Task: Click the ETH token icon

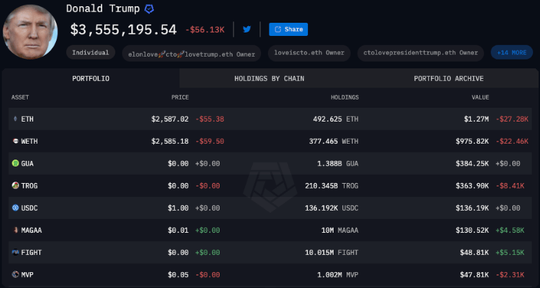Action: pyautogui.click(x=15, y=119)
